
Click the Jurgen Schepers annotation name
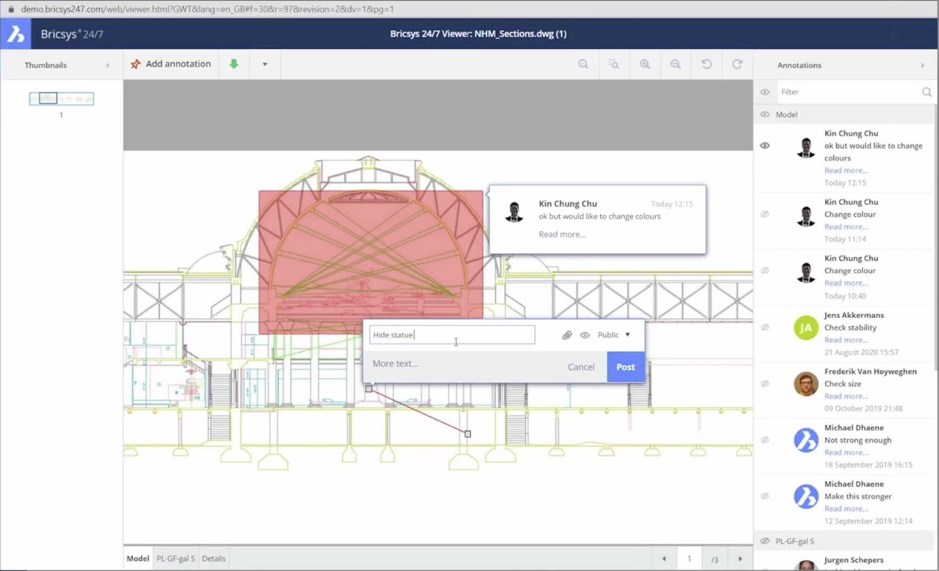(x=854, y=559)
